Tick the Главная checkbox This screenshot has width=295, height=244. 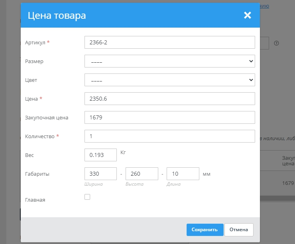pyautogui.click(x=87, y=197)
